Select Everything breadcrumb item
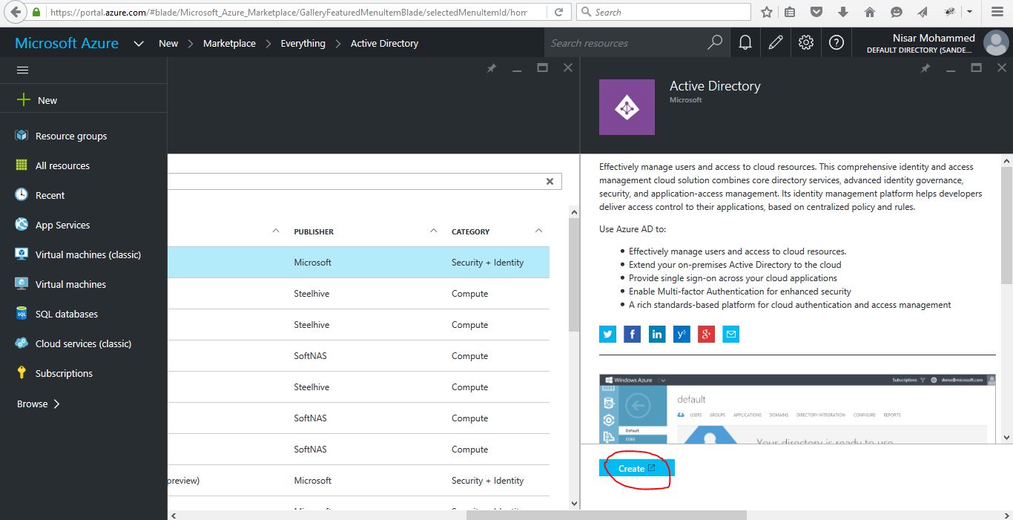The height and width of the screenshot is (520, 1013). [x=303, y=43]
